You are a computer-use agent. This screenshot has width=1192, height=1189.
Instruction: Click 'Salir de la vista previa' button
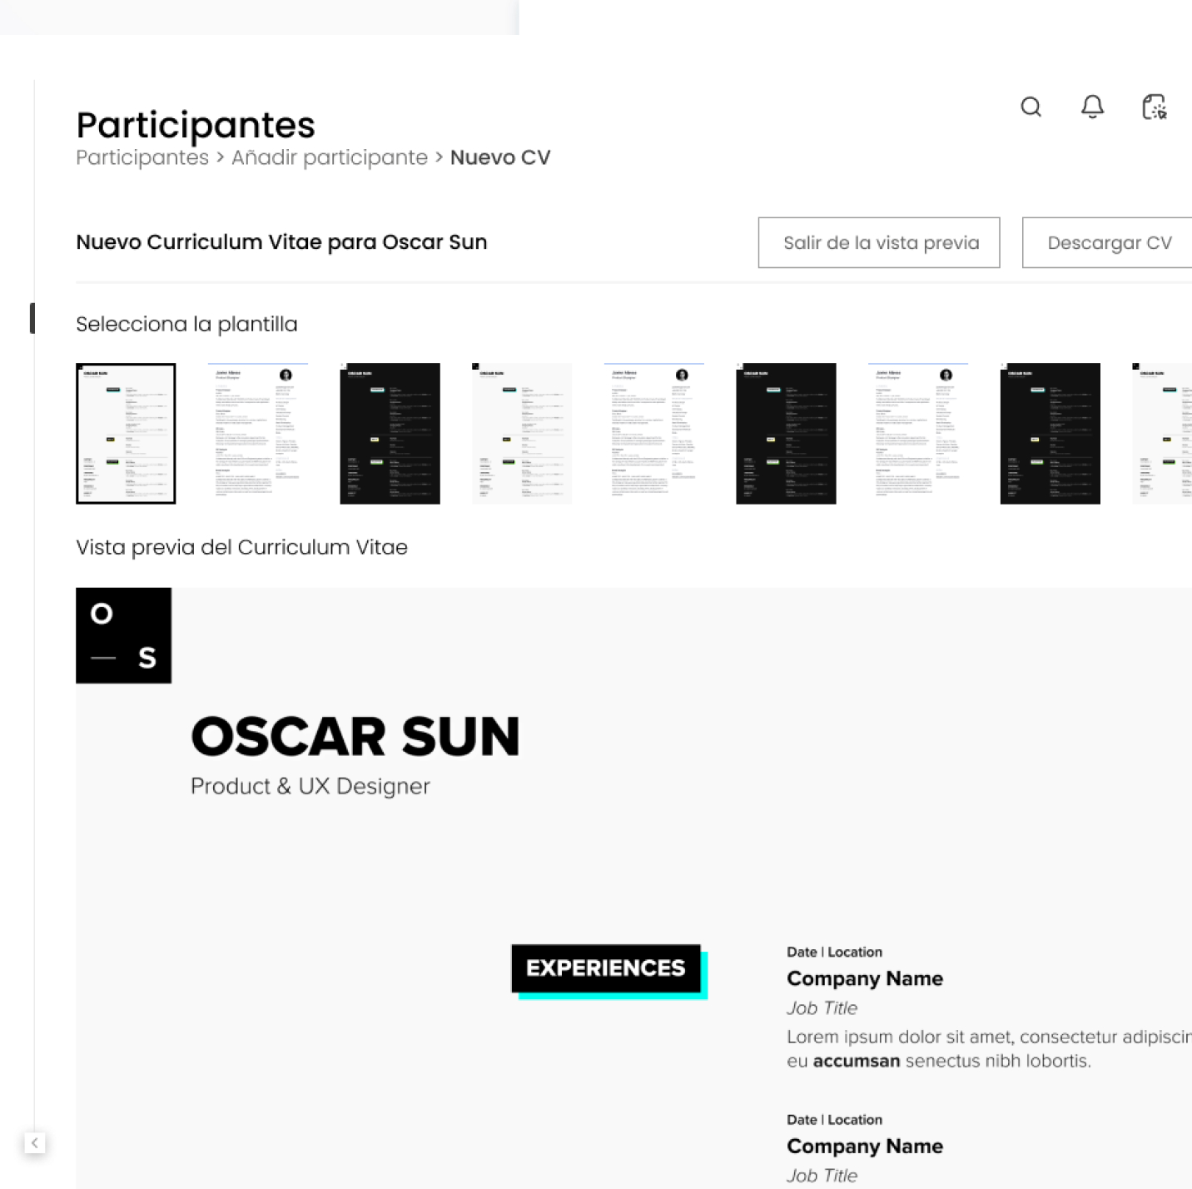tap(879, 243)
